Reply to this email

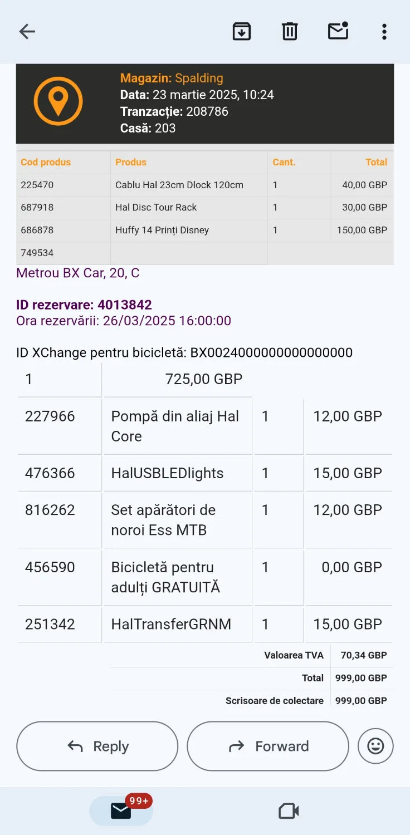tap(97, 746)
